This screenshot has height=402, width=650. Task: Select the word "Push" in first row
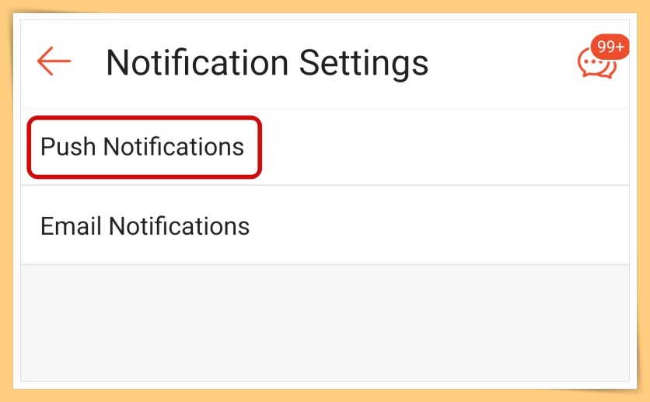pos(68,147)
